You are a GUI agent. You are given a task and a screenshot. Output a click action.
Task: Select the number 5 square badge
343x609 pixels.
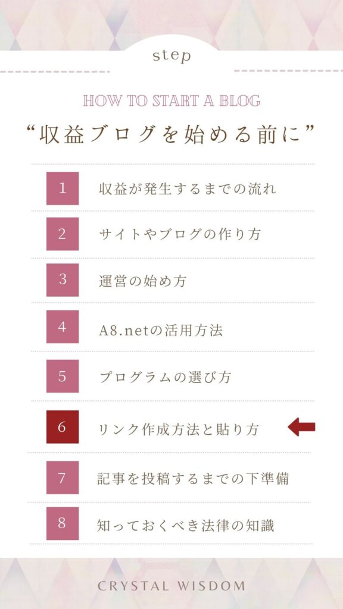[x=62, y=376]
